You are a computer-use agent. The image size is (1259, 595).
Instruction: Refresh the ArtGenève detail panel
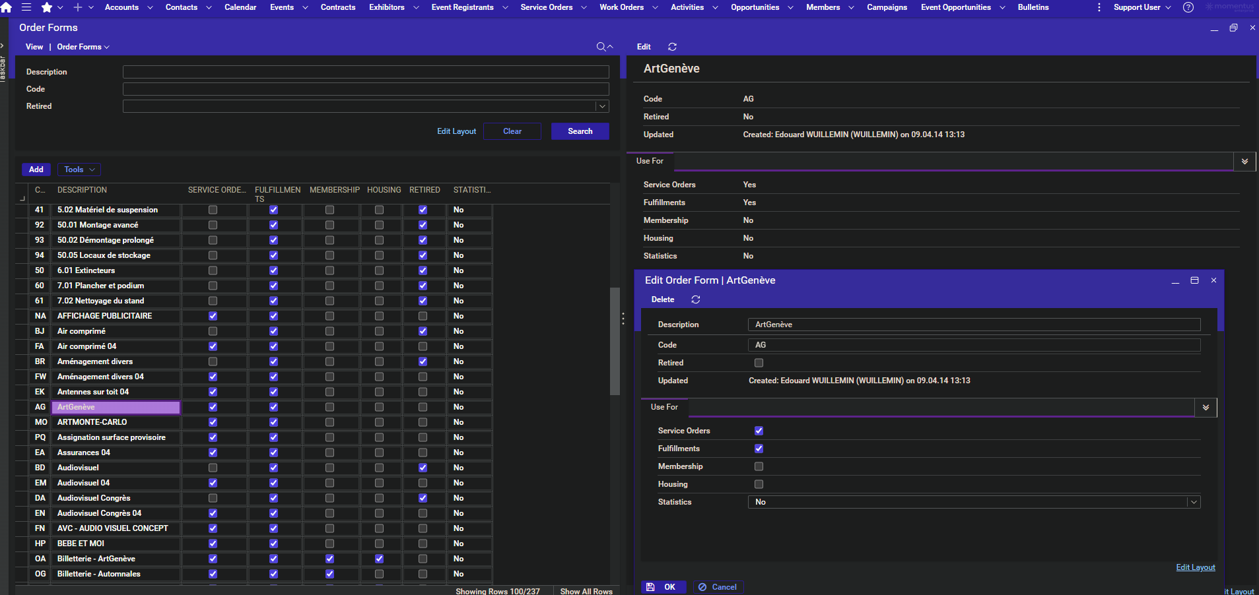[673, 47]
